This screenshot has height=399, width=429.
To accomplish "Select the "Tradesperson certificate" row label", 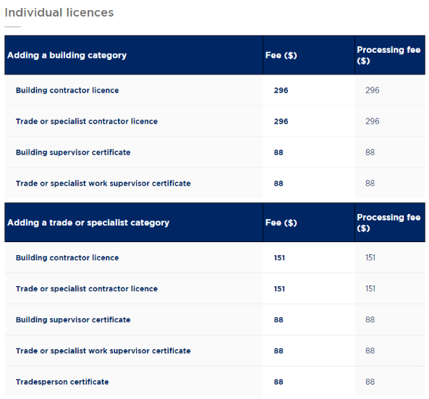I will pyautogui.click(x=62, y=382).
